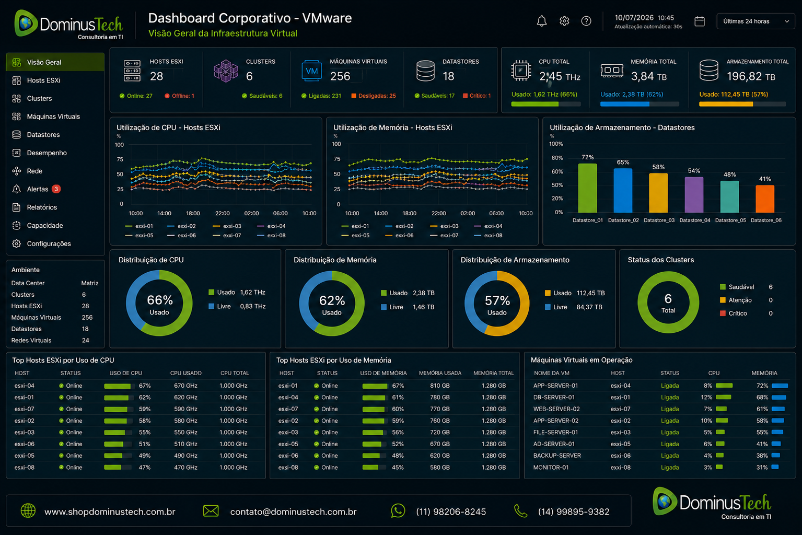The height and width of the screenshot is (535, 802).
Task: Open www.shopdominustech.com.br website link
Action: pyautogui.click(x=110, y=512)
